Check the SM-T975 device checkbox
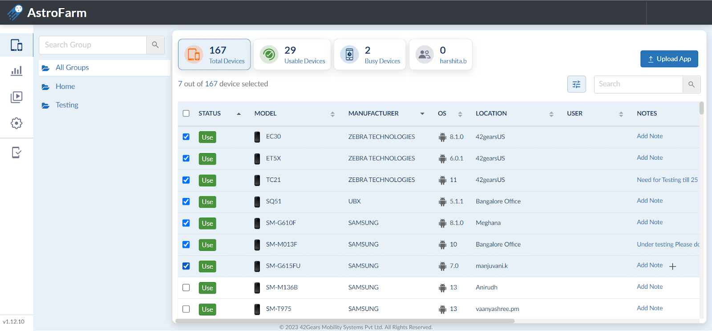 pyautogui.click(x=186, y=309)
